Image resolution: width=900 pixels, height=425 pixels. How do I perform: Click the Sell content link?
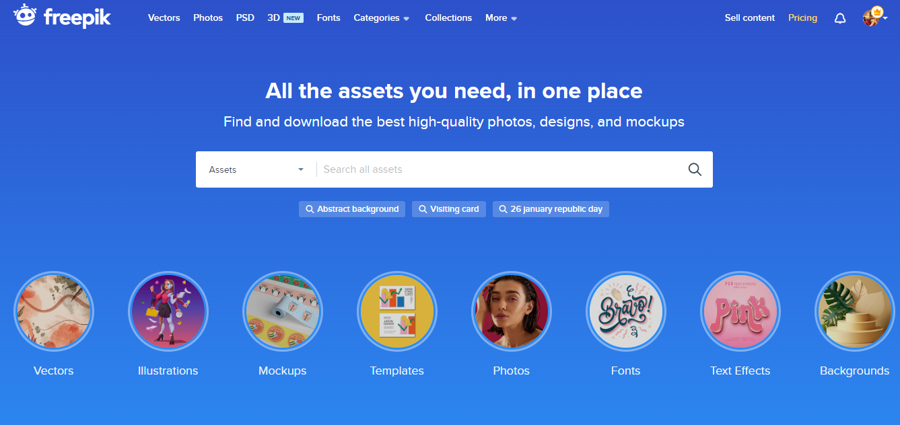point(750,18)
